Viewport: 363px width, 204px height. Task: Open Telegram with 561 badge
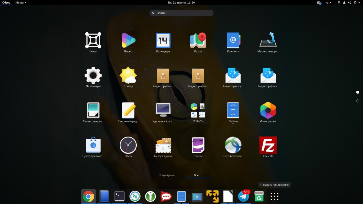click(x=244, y=196)
